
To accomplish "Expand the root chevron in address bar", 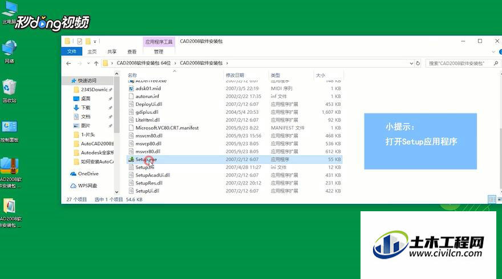I will click(x=112, y=63).
